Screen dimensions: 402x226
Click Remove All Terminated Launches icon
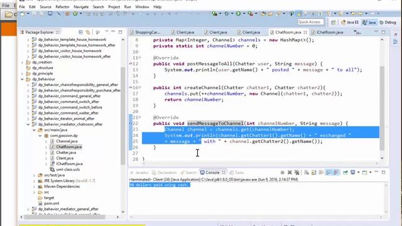click(x=297, y=173)
